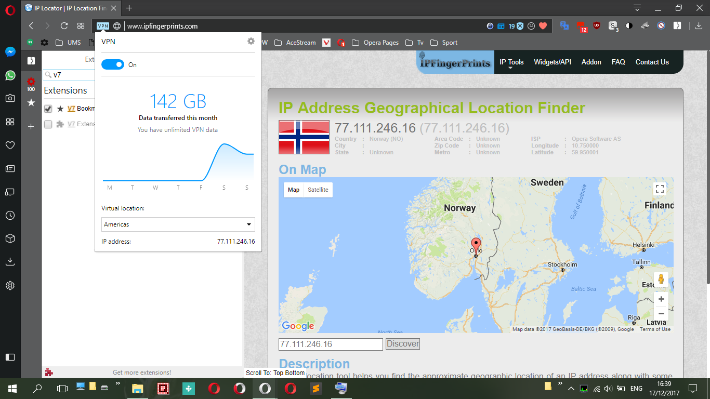Viewport: 710px width, 399px height.
Task: Toggle map fullscreen view
Action: tap(660, 189)
